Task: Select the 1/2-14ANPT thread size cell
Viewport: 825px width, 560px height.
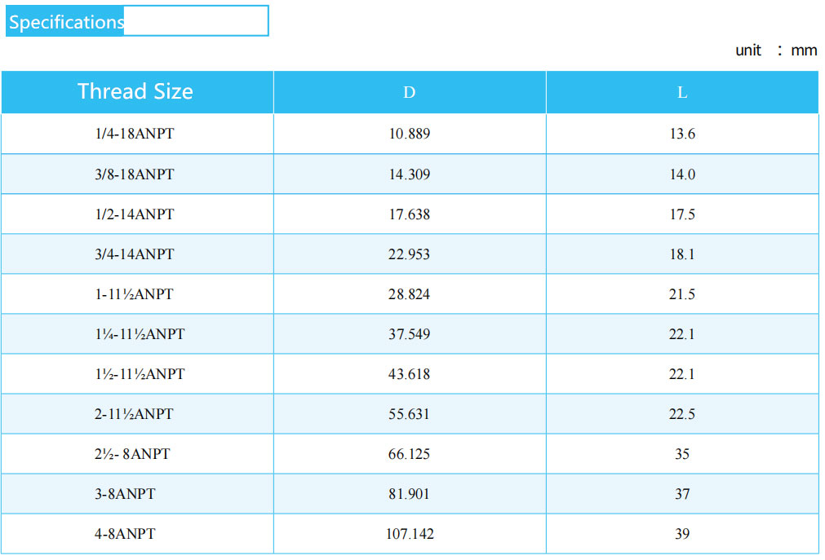Action: click(135, 214)
